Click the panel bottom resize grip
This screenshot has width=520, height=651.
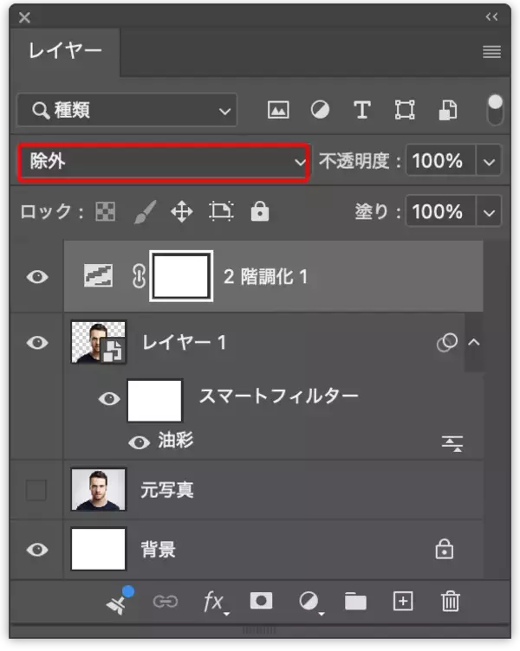click(x=259, y=630)
